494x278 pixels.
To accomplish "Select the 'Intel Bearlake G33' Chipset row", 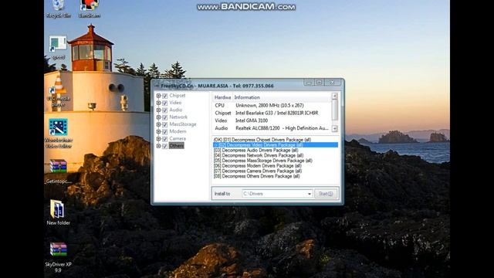I will click(272, 113).
